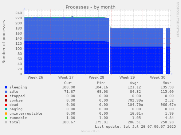181x135 pixels.
Task: Click the 60 y-axis tick label
Action: [20, 59]
